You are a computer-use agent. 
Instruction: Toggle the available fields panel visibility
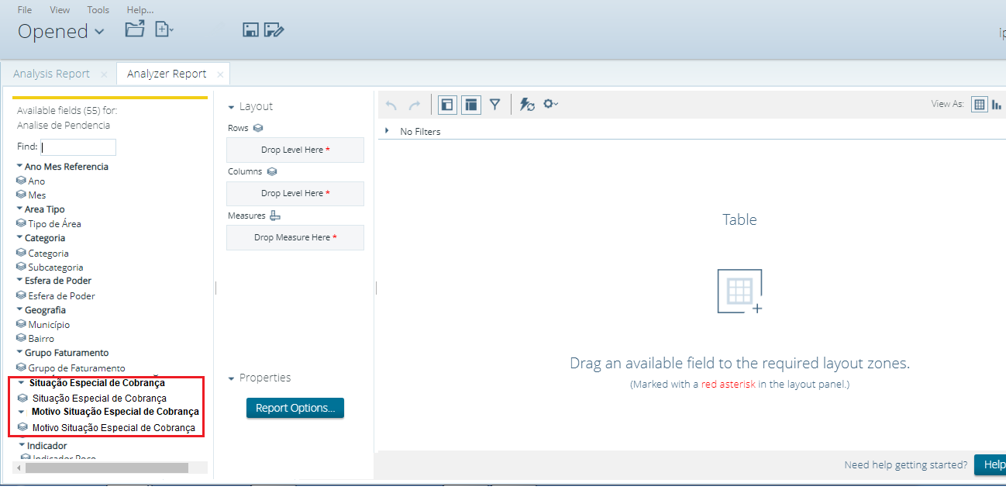coord(447,104)
